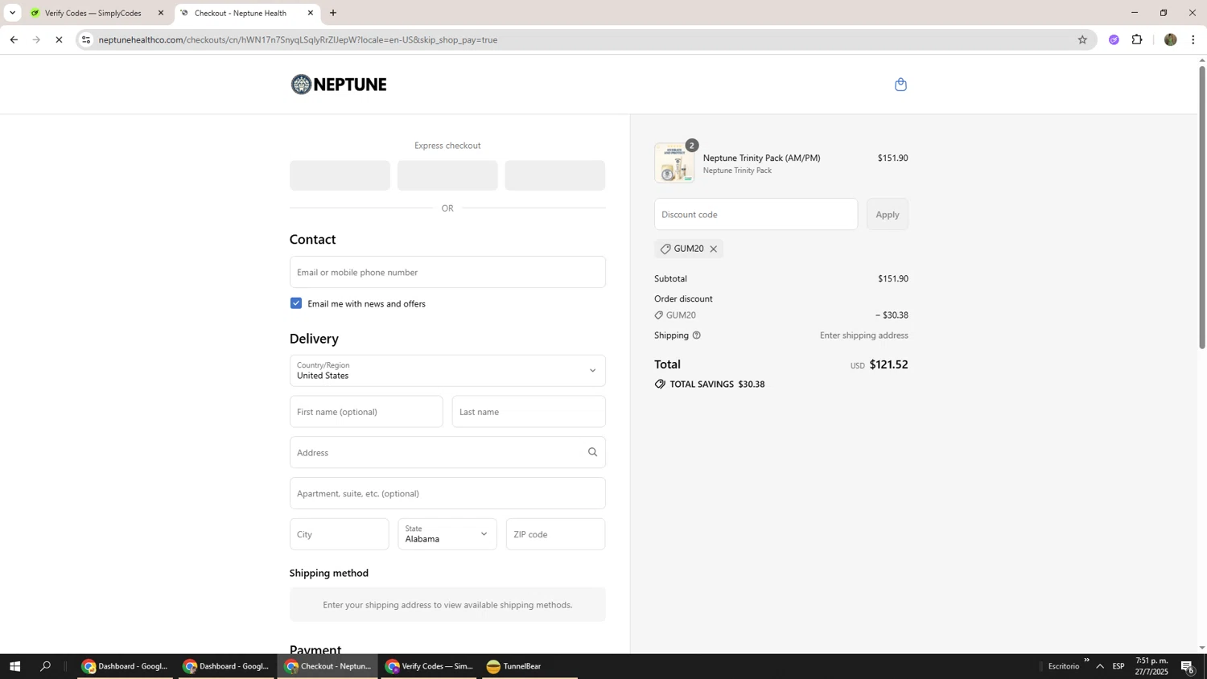This screenshot has height=679, width=1207.
Task: Click the Subtotal $151.90 value
Action: [893, 279]
